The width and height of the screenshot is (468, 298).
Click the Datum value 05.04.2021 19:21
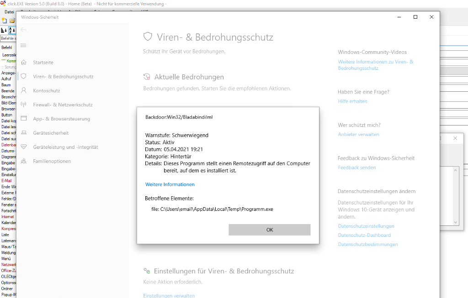click(x=183, y=149)
